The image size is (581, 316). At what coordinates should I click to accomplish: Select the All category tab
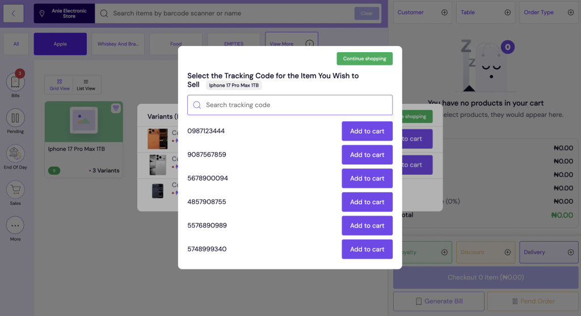click(x=16, y=44)
